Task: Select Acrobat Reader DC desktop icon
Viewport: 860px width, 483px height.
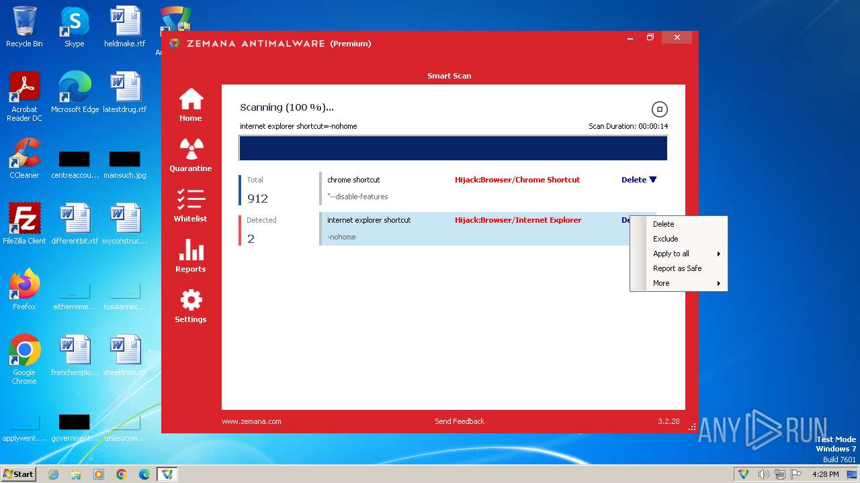Action: click(x=24, y=97)
